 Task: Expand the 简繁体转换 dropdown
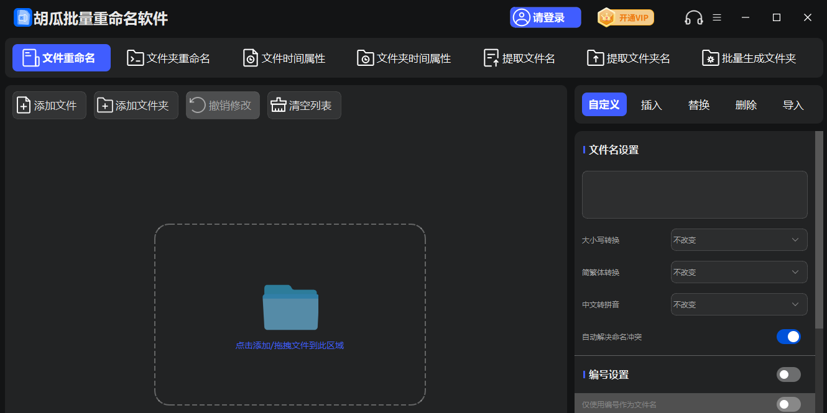(739, 271)
